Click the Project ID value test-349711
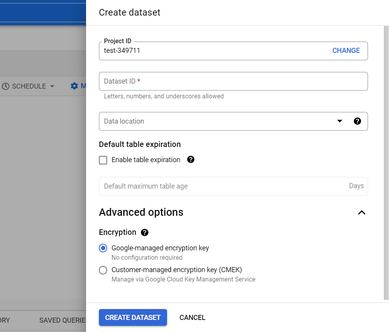This screenshot has height=332, width=389. click(122, 51)
